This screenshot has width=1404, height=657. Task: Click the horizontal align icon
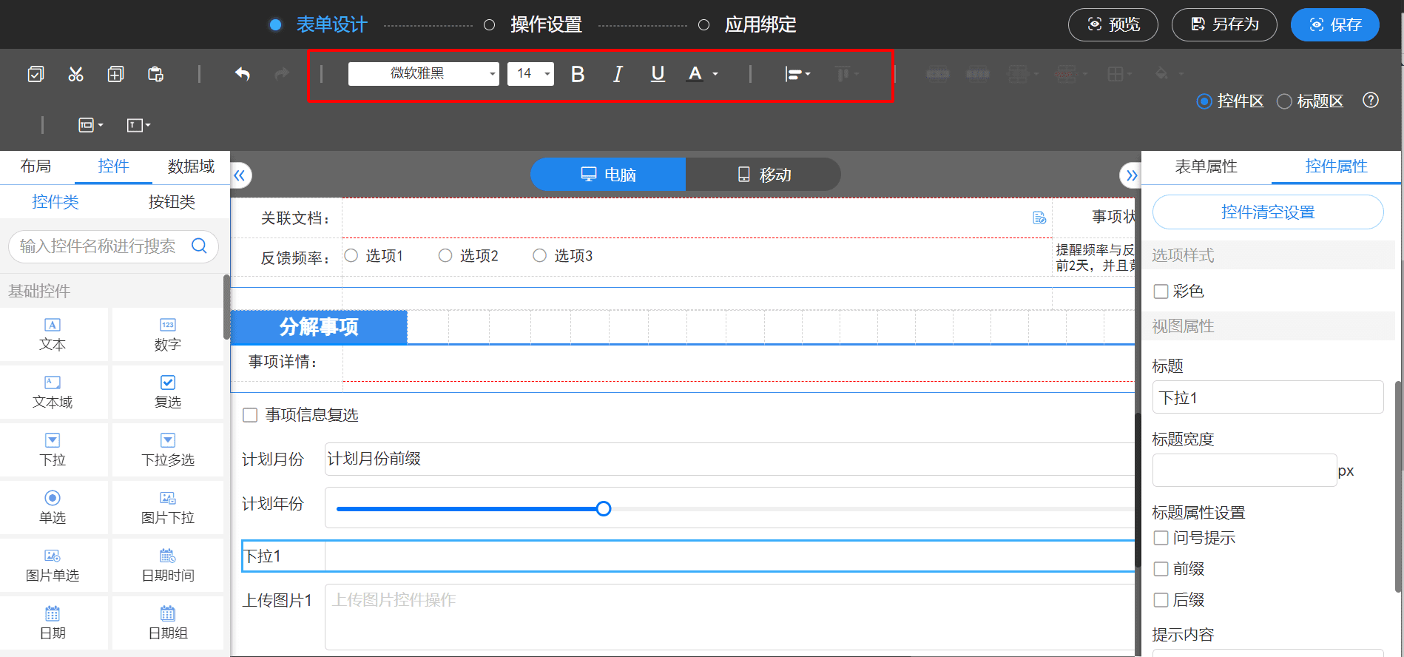(x=793, y=74)
